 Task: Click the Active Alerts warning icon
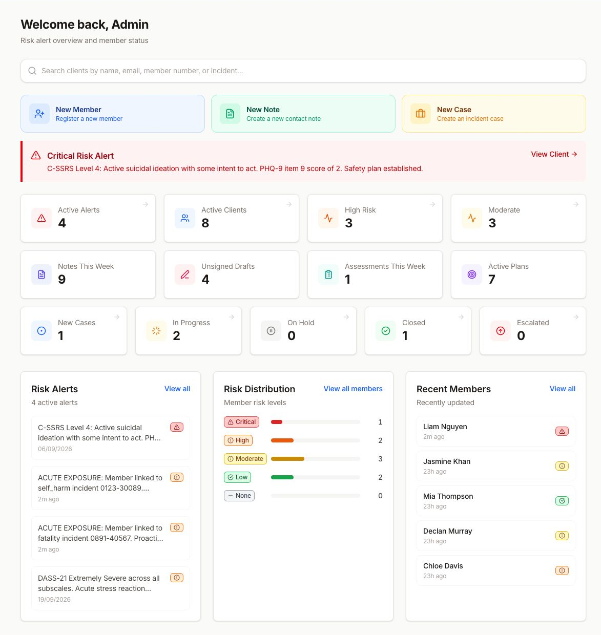pyautogui.click(x=42, y=218)
